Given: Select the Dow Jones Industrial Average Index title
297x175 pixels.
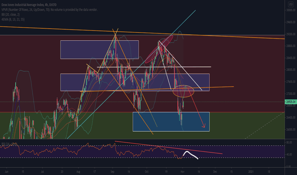Looking at the screenshot, I should [29, 5].
